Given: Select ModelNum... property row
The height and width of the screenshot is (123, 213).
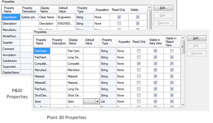Looking at the screenshot, I should (x=11, y=36).
